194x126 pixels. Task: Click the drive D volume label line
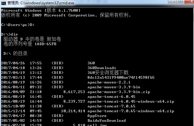click(32, 39)
